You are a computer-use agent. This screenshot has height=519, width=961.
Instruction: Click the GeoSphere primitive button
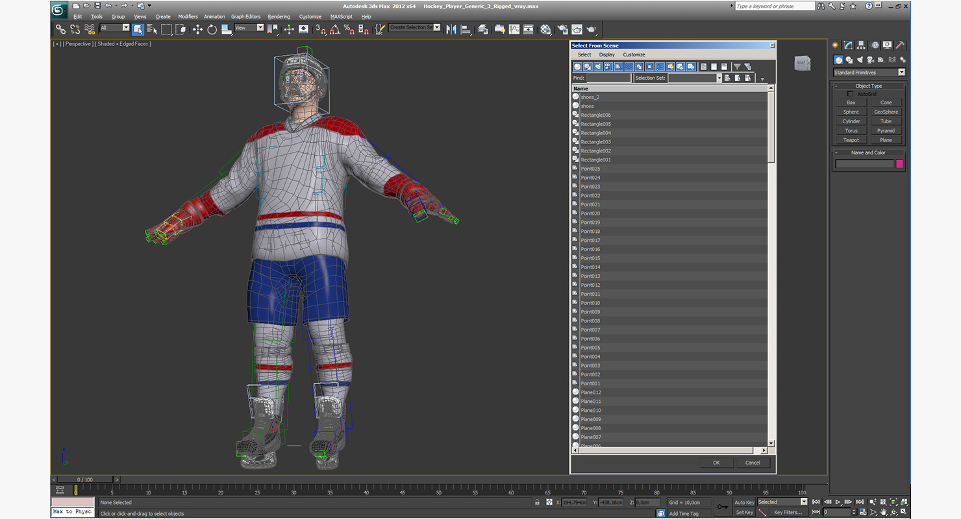click(x=886, y=112)
